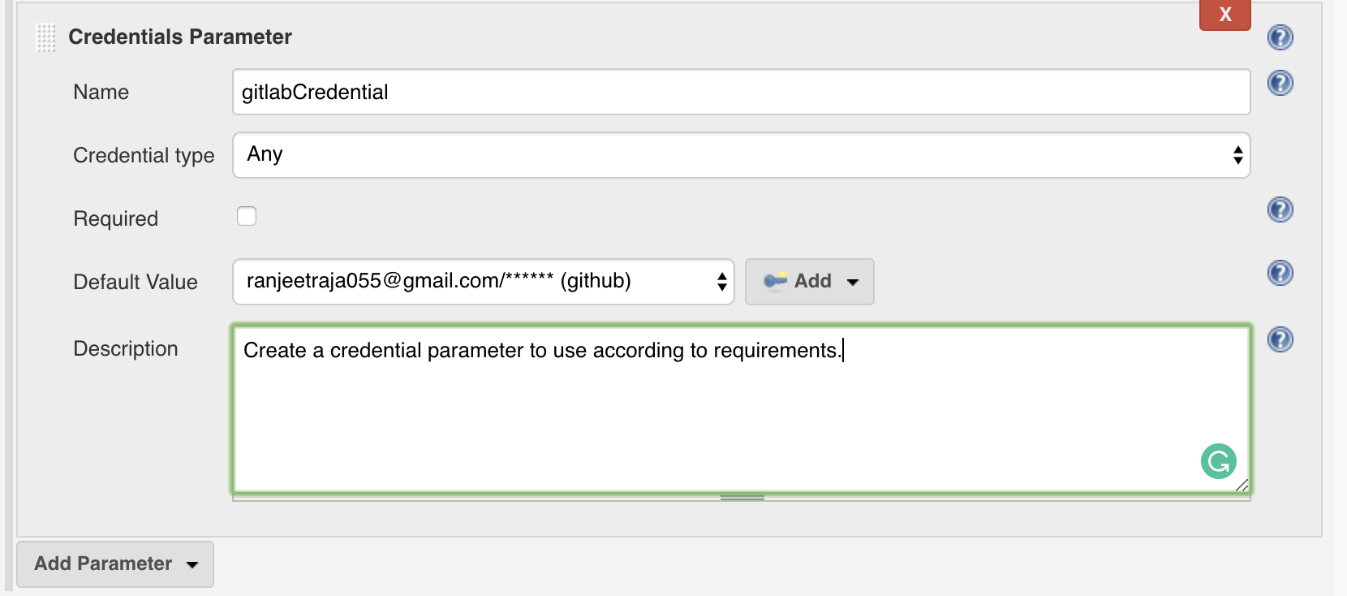This screenshot has height=596, width=1347.
Task: Click the Credential type label
Action: [144, 155]
